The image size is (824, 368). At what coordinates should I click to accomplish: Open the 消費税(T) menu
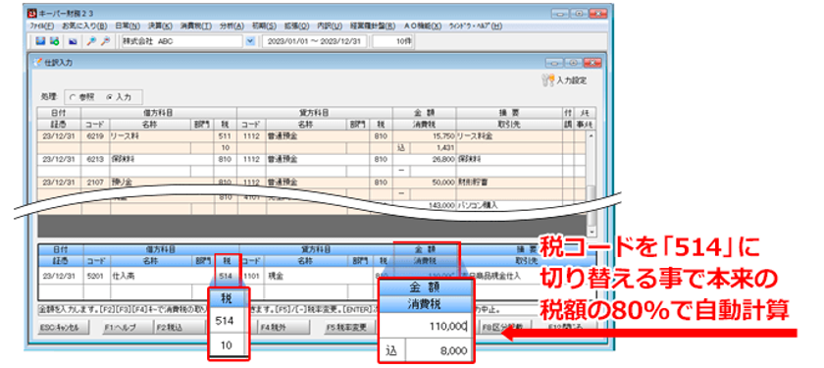(195, 26)
